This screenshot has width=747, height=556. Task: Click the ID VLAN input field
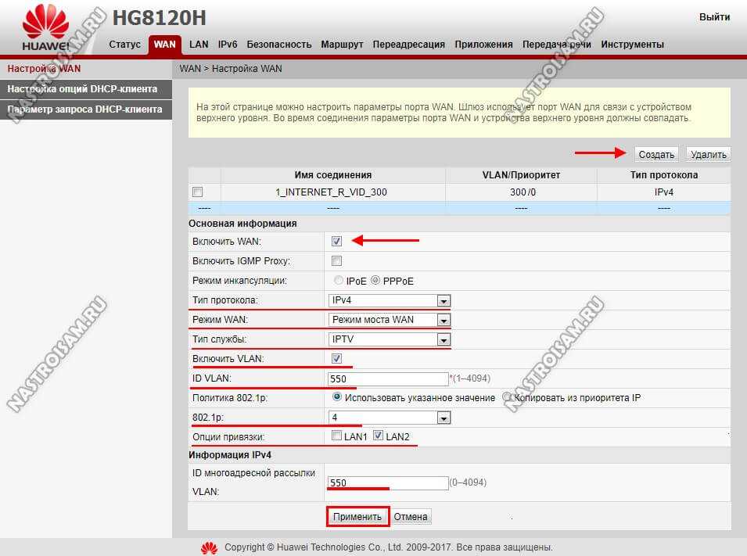pyautogui.click(x=388, y=378)
